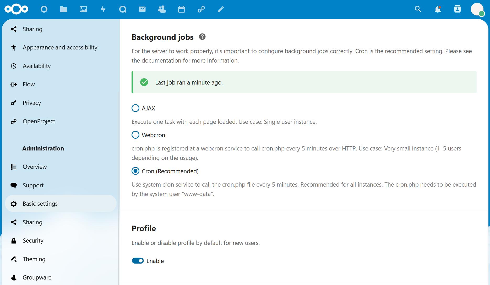Image resolution: width=490 pixels, height=285 pixels.
Task: Disable the profile Enable toggle
Action: [138, 261]
